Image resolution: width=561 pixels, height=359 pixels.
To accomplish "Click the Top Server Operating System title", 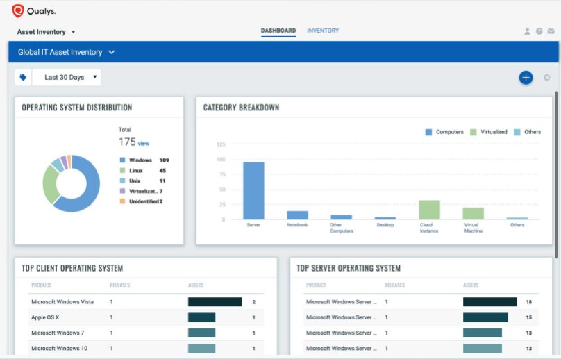I will (349, 268).
